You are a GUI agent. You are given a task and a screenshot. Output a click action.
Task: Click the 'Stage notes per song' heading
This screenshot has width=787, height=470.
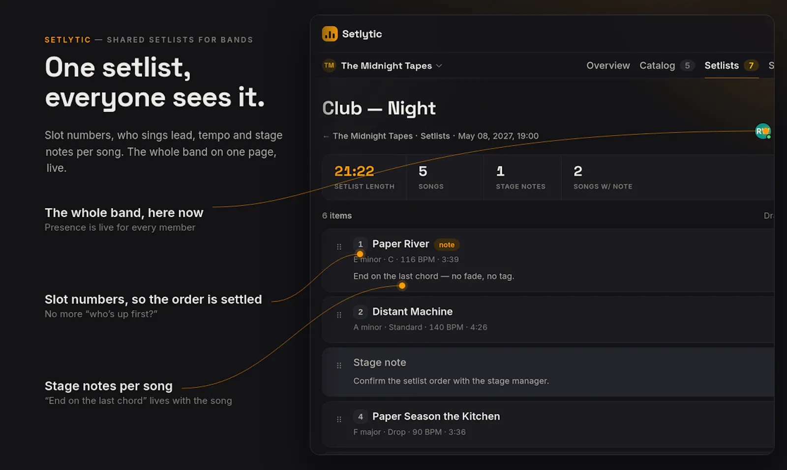click(109, 386)
